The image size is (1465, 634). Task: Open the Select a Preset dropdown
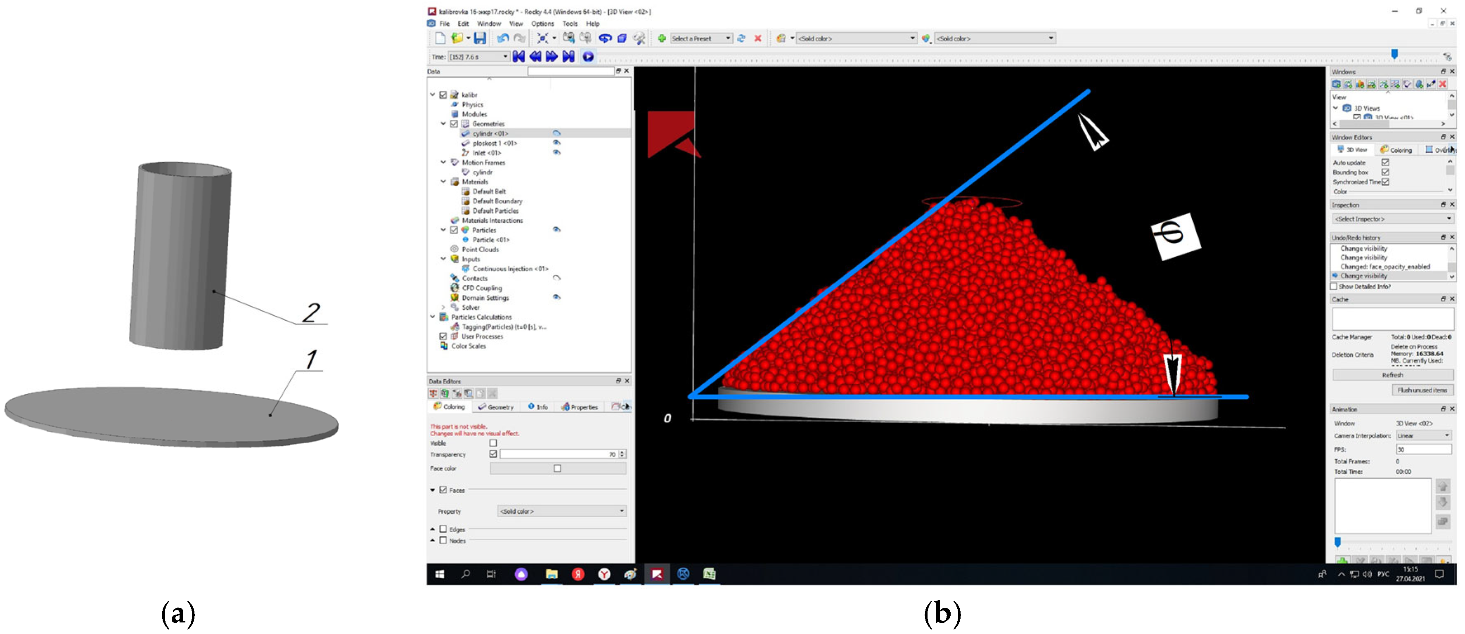(x=701, y=38)
